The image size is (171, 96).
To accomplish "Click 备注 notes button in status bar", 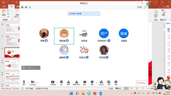I will pyautogui.click(x=110, y=89).
